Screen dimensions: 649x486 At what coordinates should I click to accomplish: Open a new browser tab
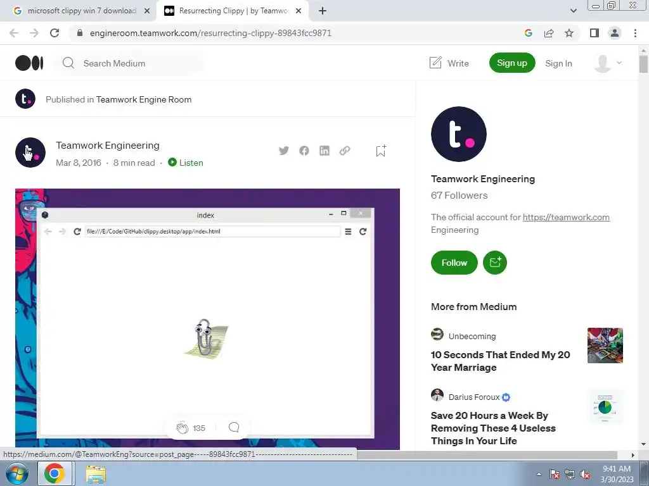323,11
